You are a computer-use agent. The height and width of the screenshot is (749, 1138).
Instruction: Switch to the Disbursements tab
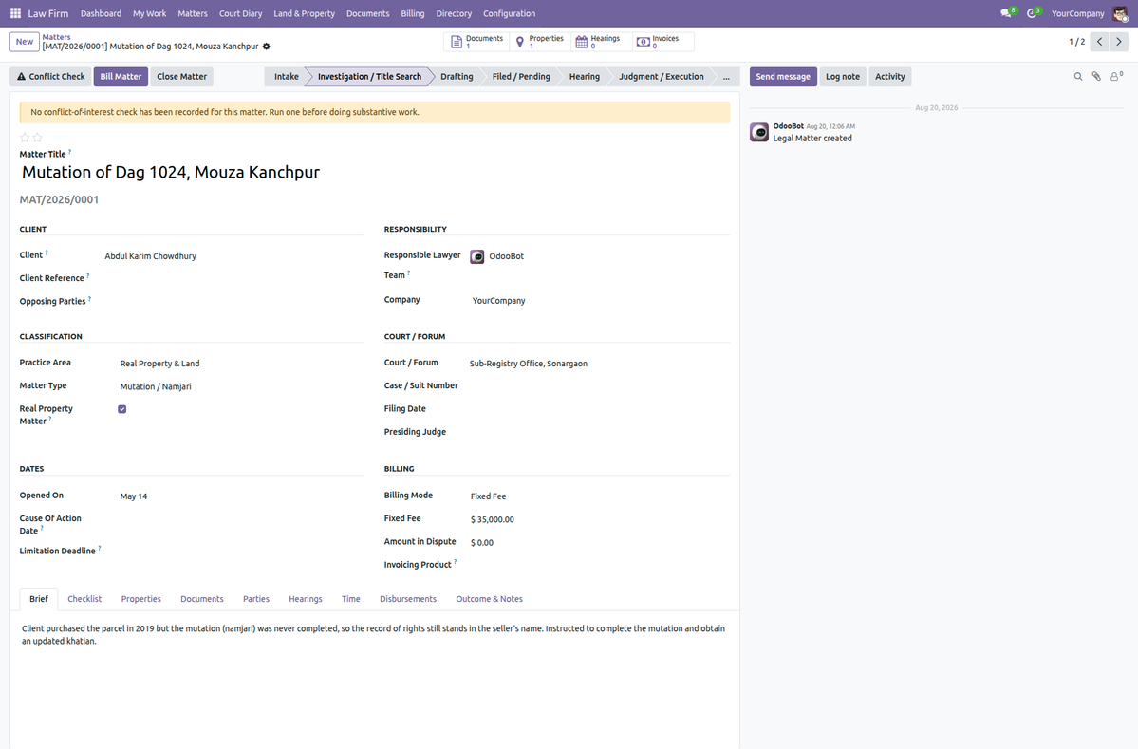coord(408,599)
